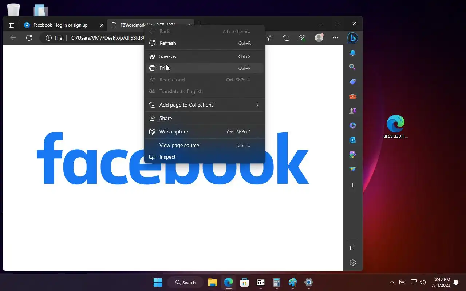Close the Facebook log in tab

click(102, 25)
